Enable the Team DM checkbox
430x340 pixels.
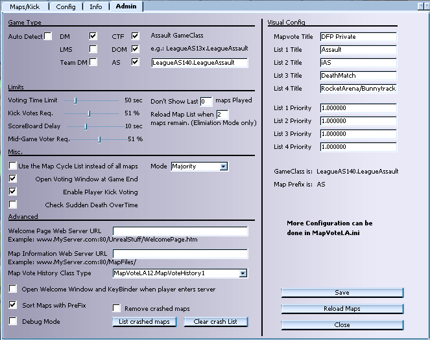(x=93, y=62)
